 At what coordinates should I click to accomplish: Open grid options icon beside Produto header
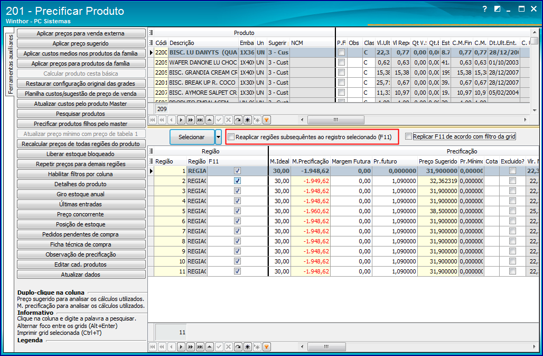151,33
